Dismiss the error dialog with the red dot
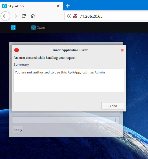The width and height of the screenshot is (148, 159). (122, 50)
